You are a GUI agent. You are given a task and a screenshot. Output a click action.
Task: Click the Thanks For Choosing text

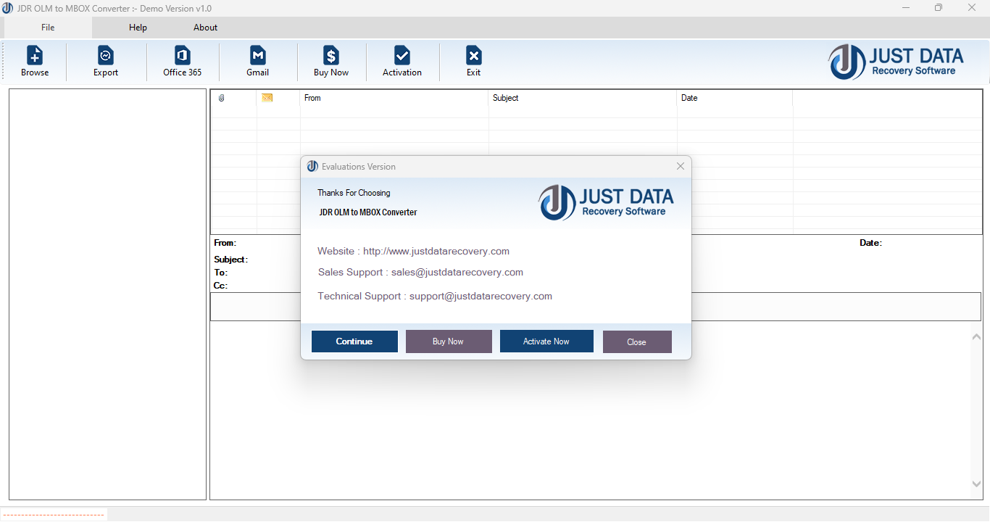point(354,193)
